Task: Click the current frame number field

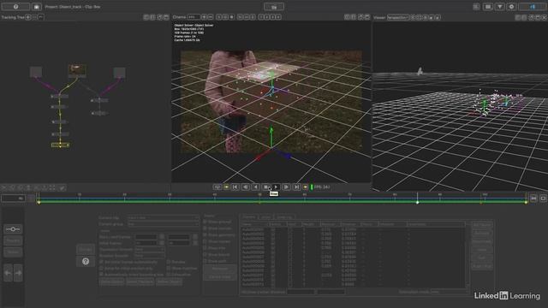Action: [x=13, y=198]
